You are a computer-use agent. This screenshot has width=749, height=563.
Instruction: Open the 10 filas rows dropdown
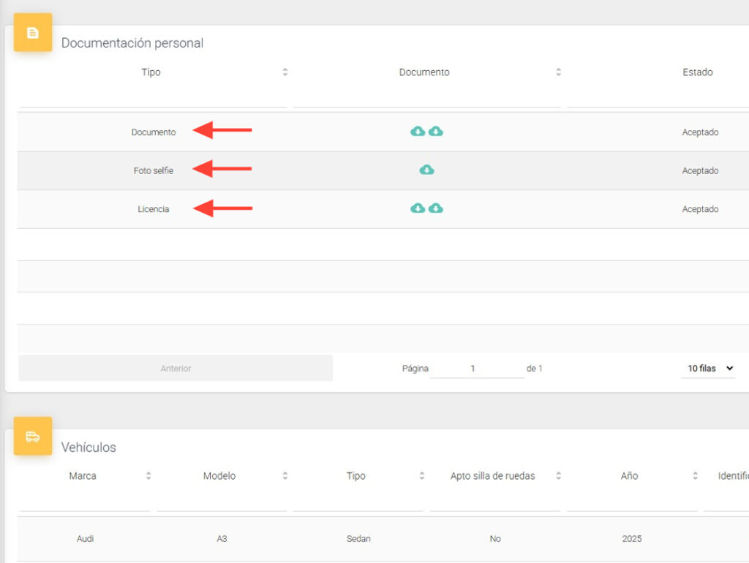[710, 369]
